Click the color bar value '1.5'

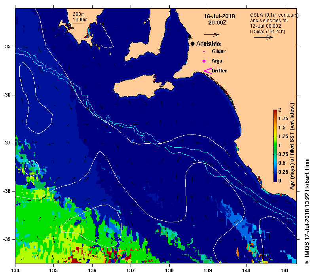tap(282, 128)
